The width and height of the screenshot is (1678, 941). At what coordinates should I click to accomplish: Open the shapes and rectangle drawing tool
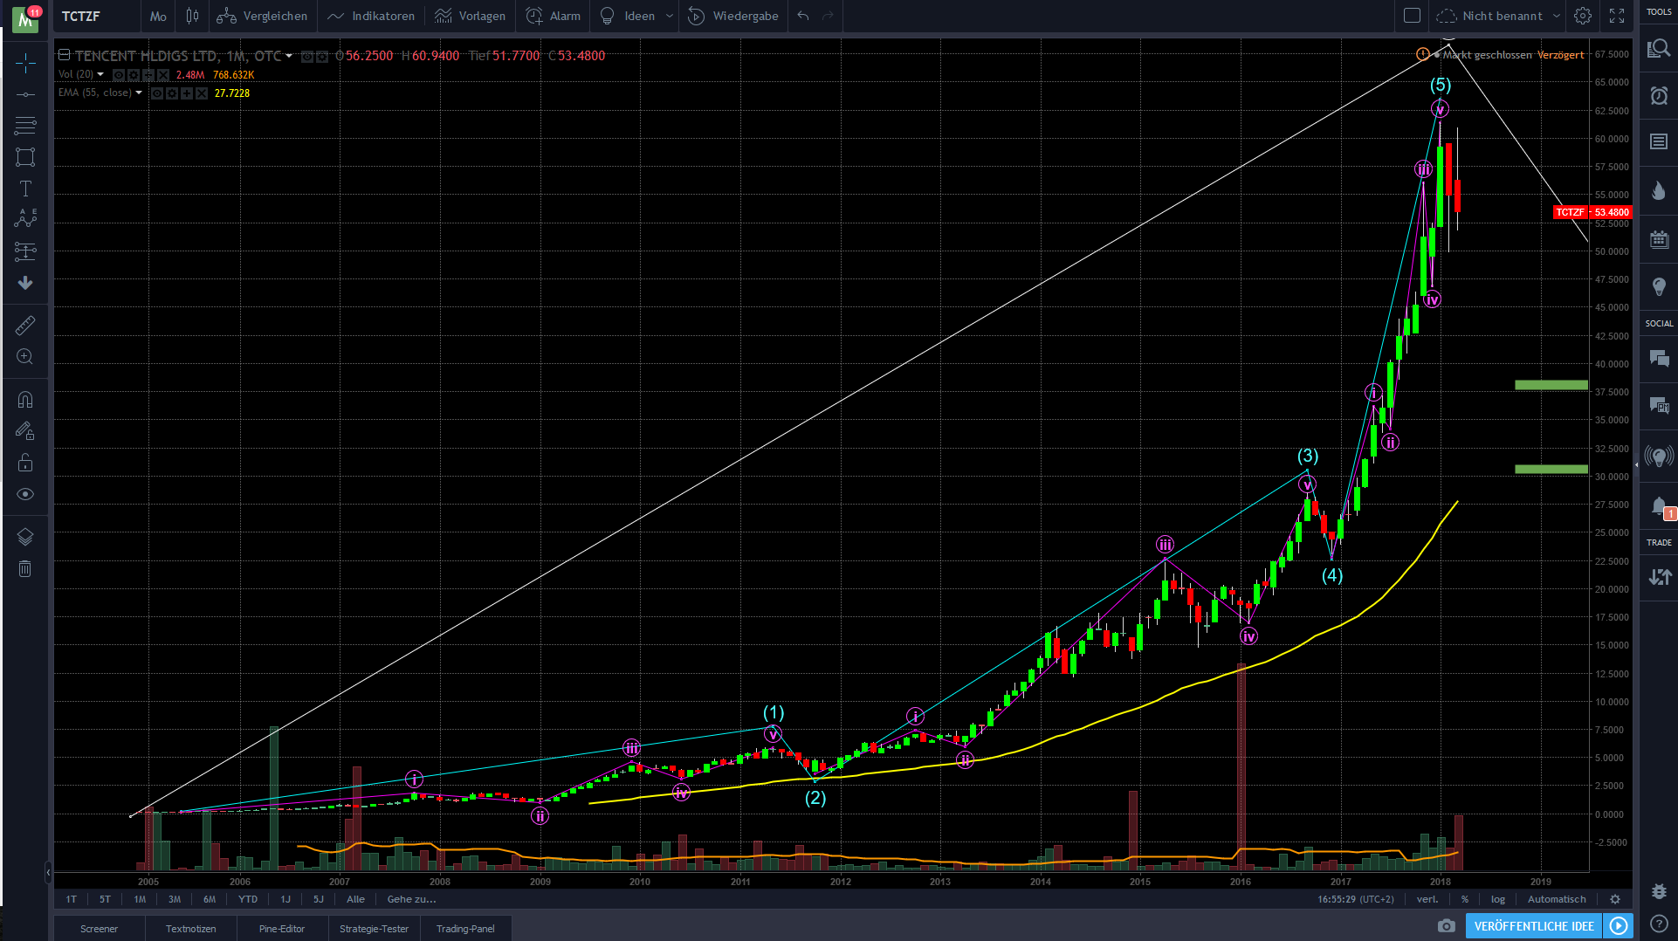point(25,157)
